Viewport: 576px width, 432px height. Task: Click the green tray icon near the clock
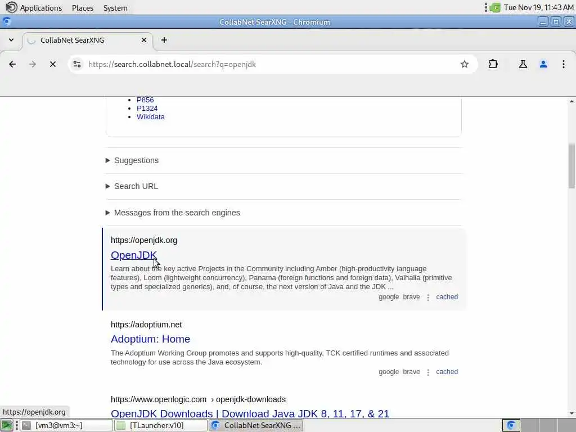tap(495, 7)
